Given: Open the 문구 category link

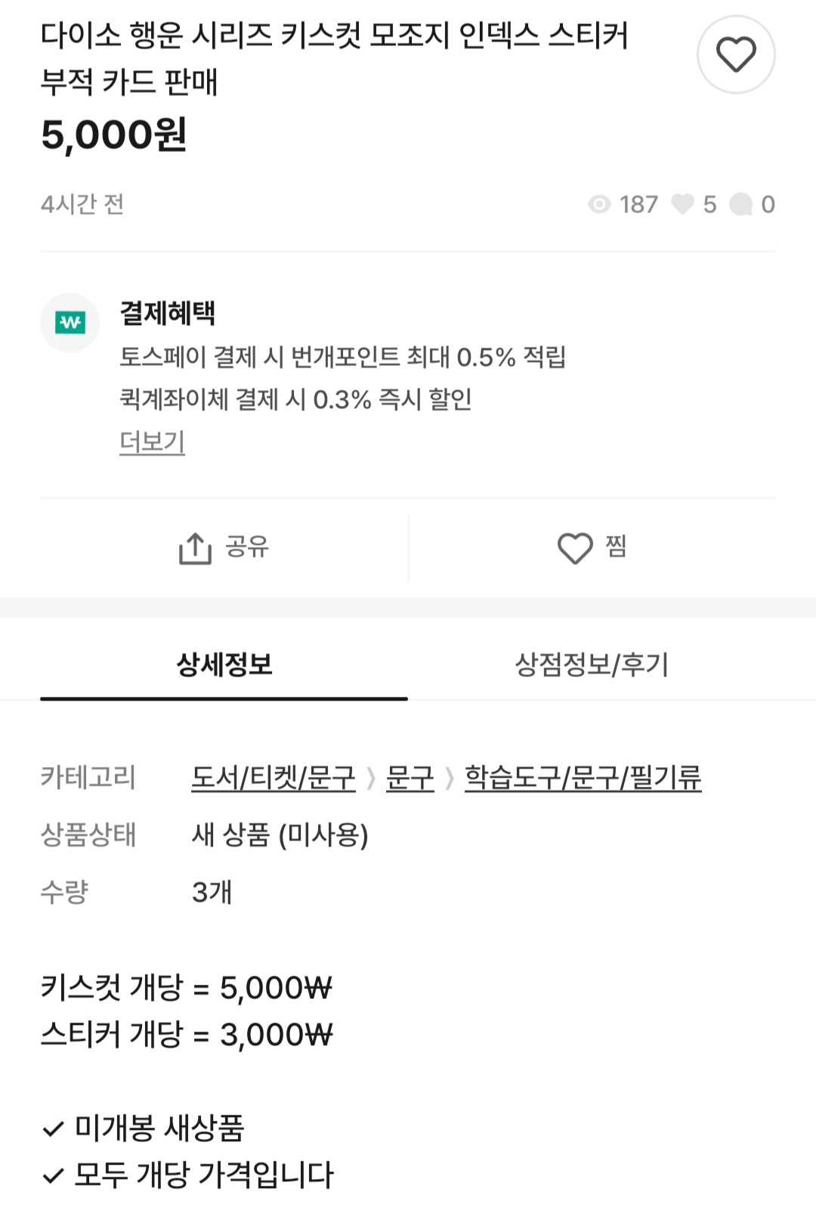Looking at the screenshot, I should click(x=410, y=778).
